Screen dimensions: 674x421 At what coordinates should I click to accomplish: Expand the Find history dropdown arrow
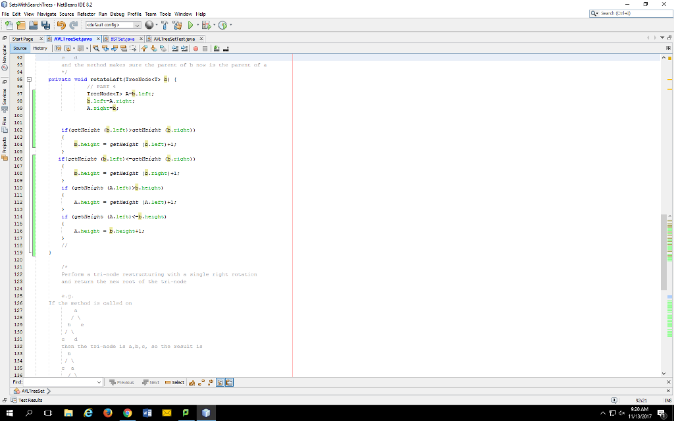tap(99, 382)
